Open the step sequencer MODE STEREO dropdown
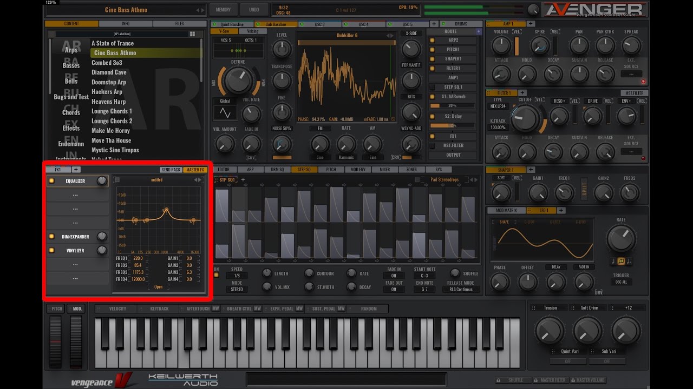Viewport: 693px width, 389px height. pos(237,289)
